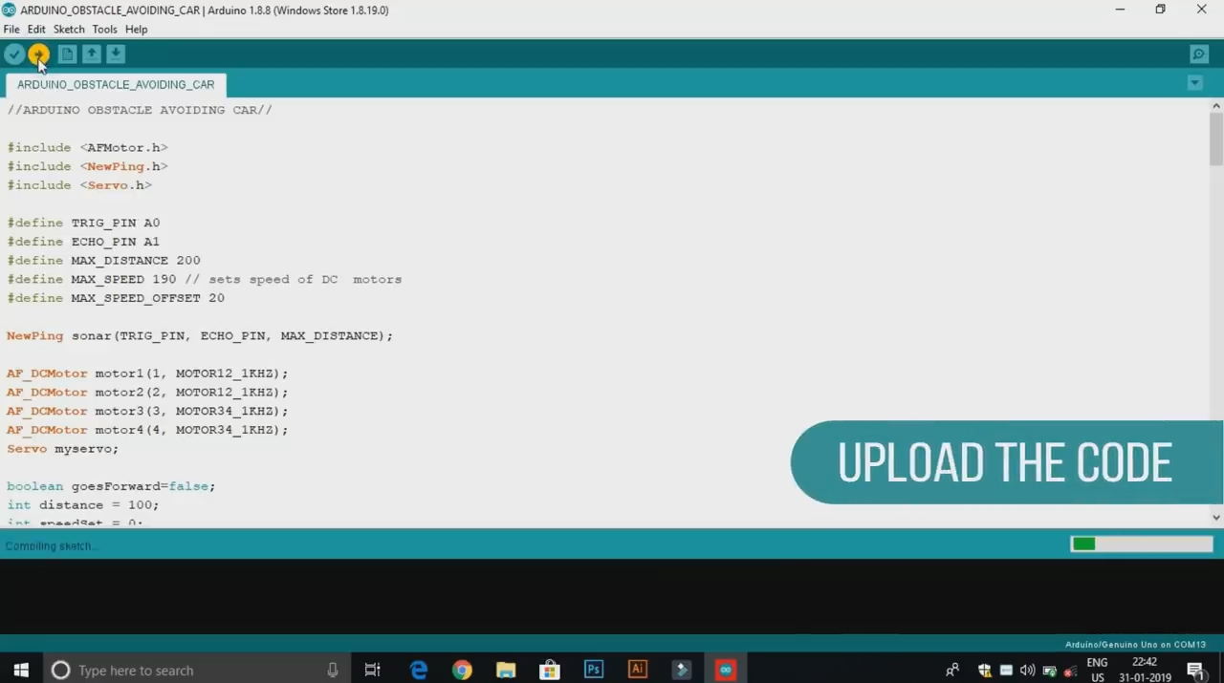This screenshot has height=683, width=1224.
Task: Click the 'boolean goesForward=false;' line
Action: [x=111, y=486]
